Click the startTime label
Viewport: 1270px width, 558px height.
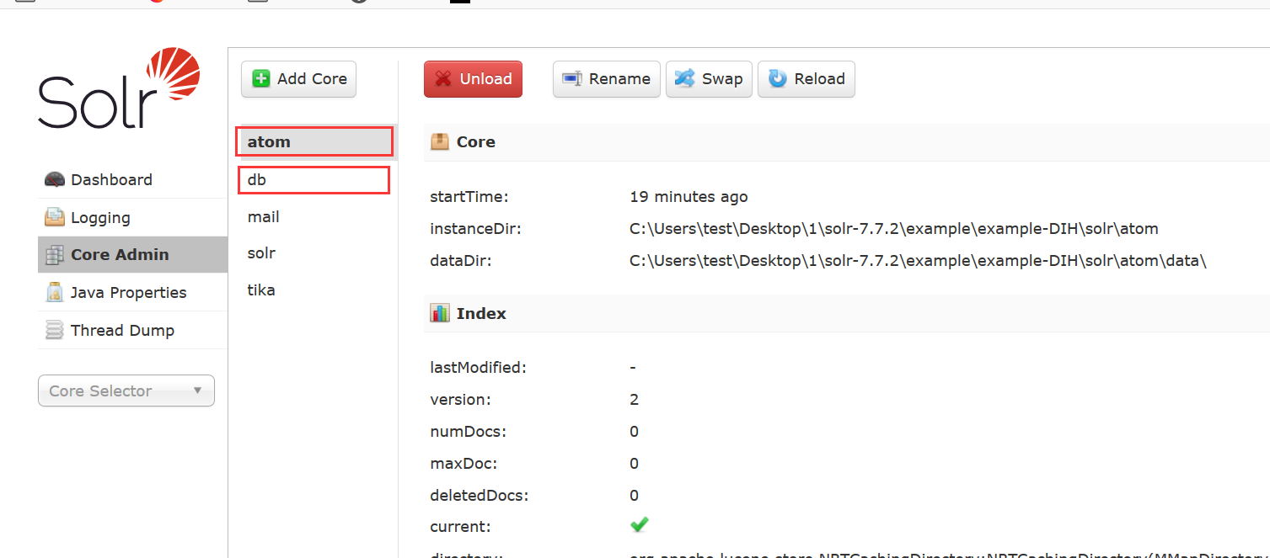click(469, 197)
